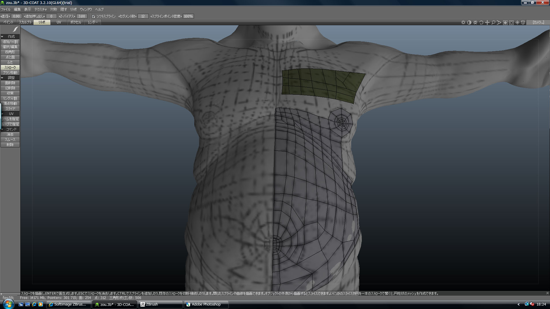This screenshot has width=550, height=309.
Task: Collapse the 調整 section
Action: (x=2, y=78)
